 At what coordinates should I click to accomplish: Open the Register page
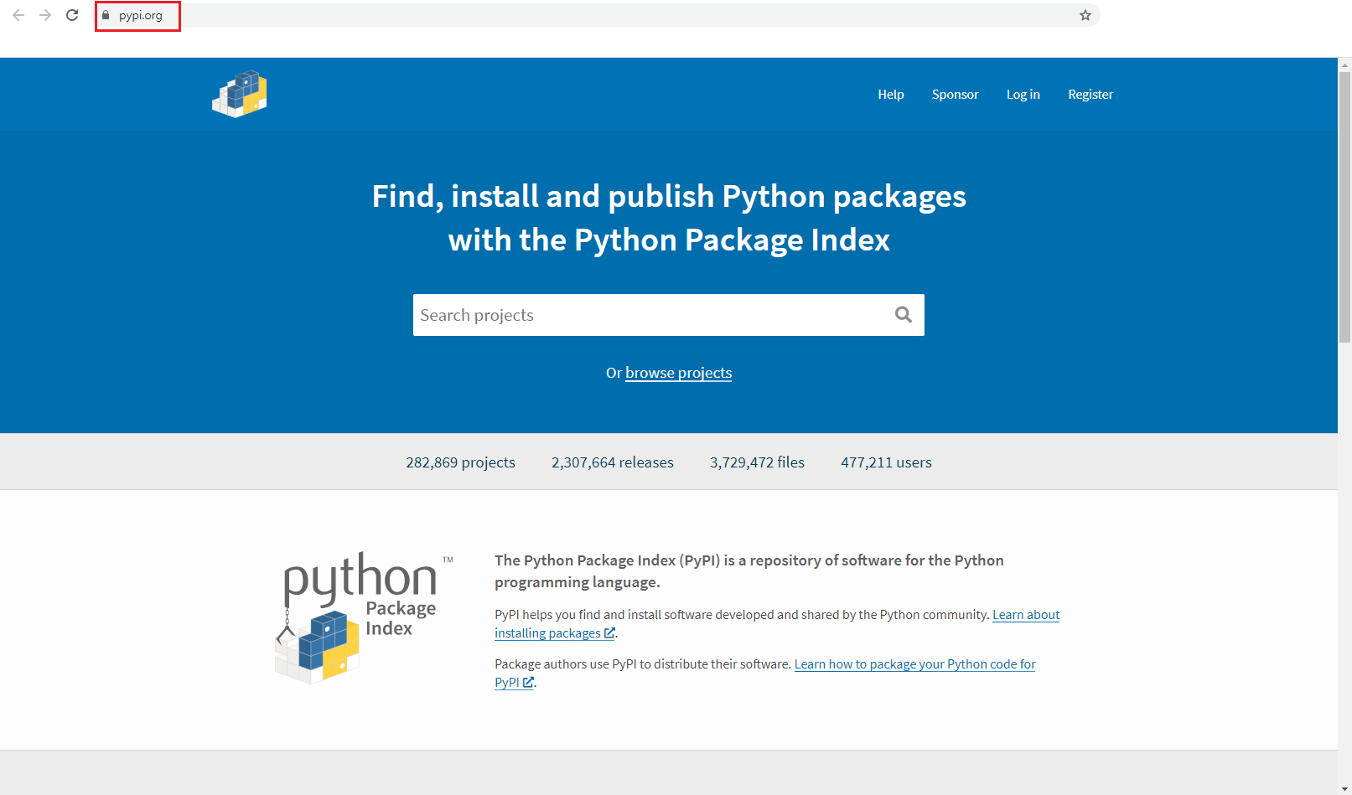(x=1090, y=95)
